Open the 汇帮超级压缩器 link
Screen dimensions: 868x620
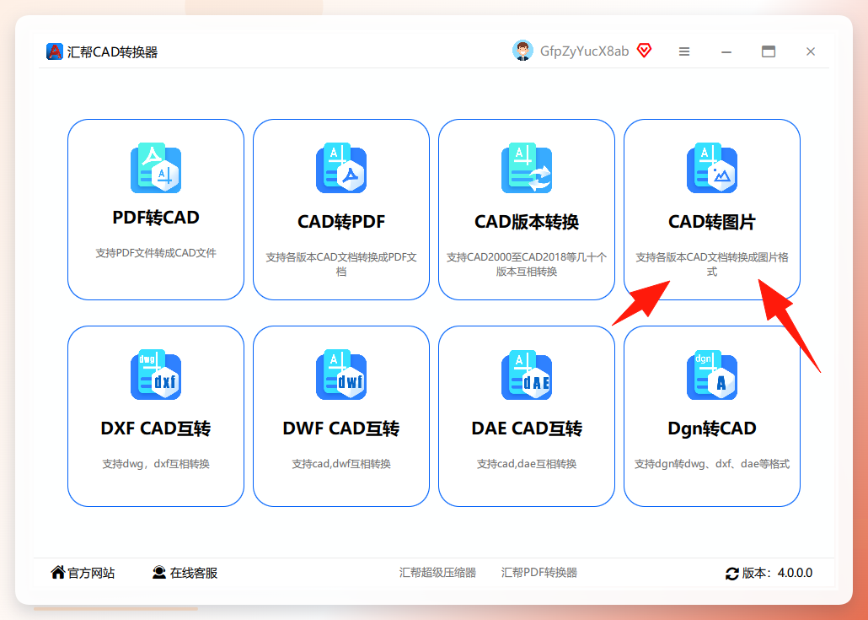click(x=437, y=573)
